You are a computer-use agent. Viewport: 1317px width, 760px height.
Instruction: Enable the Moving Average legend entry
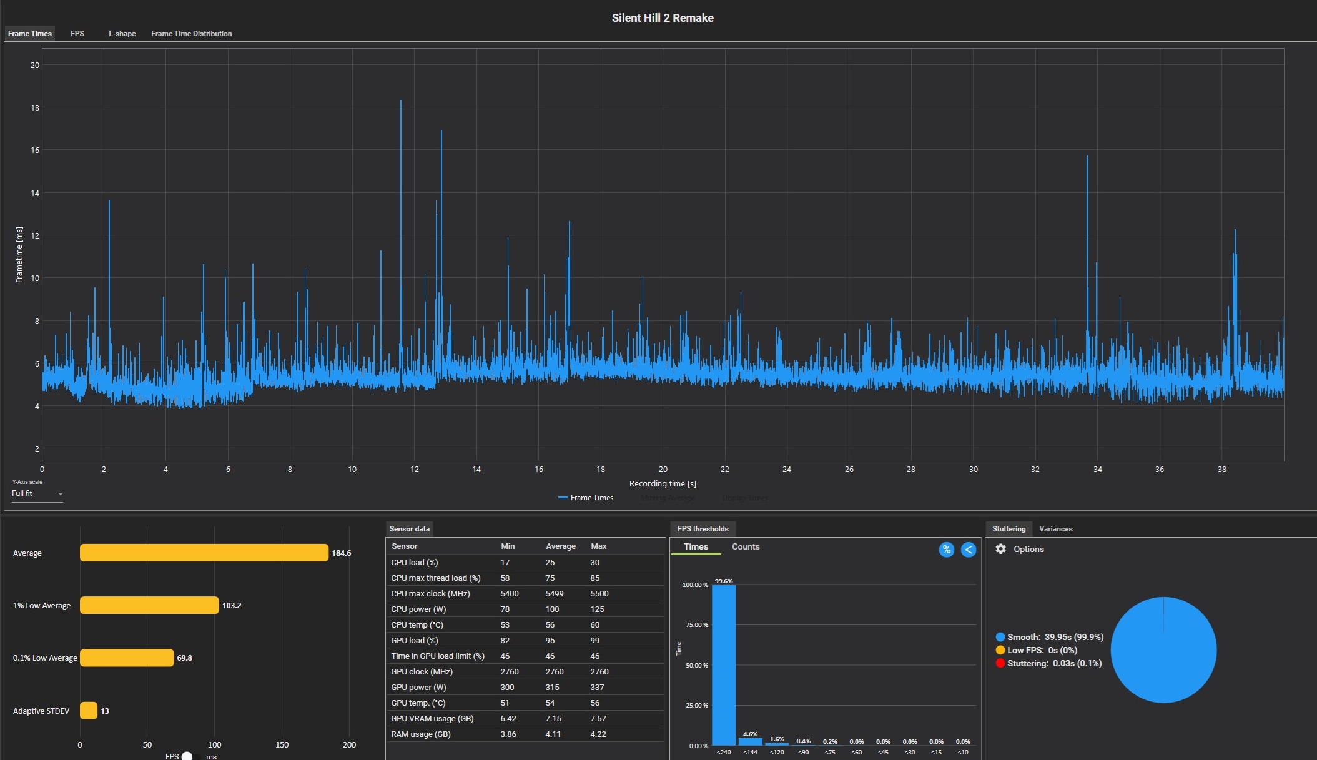[x=668, y=498]
